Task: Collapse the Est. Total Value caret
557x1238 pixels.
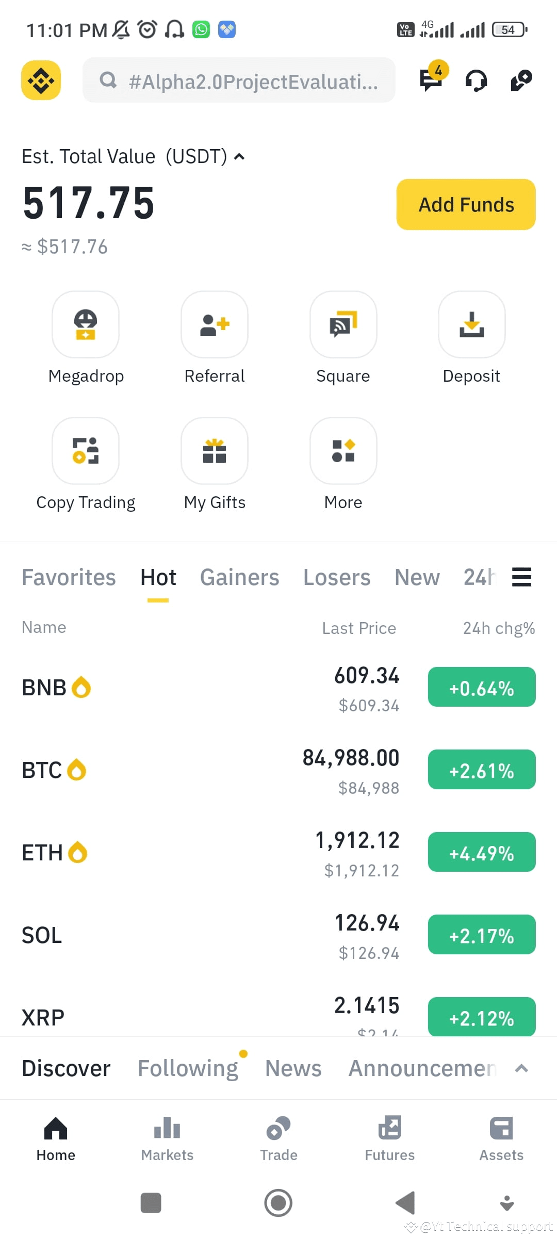Action: click(239, 156)
